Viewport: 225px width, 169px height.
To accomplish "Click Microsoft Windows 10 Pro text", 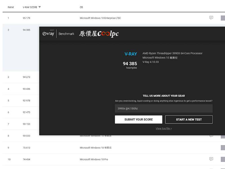I will click(94, 159).
